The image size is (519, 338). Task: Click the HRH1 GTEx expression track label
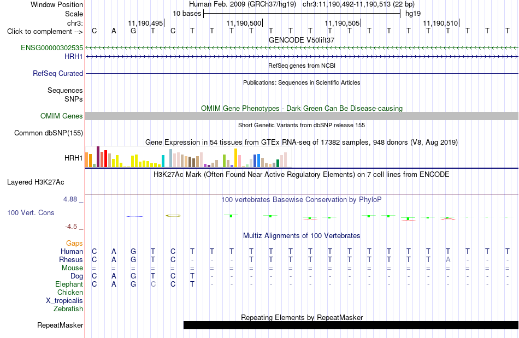pos(74,158)
